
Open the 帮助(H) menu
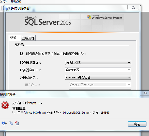(x=16, y=2)
